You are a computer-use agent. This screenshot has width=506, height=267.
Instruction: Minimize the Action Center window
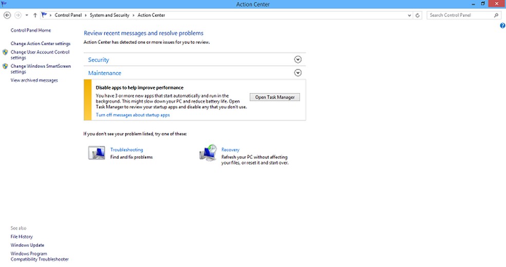[x=473, y=4]
